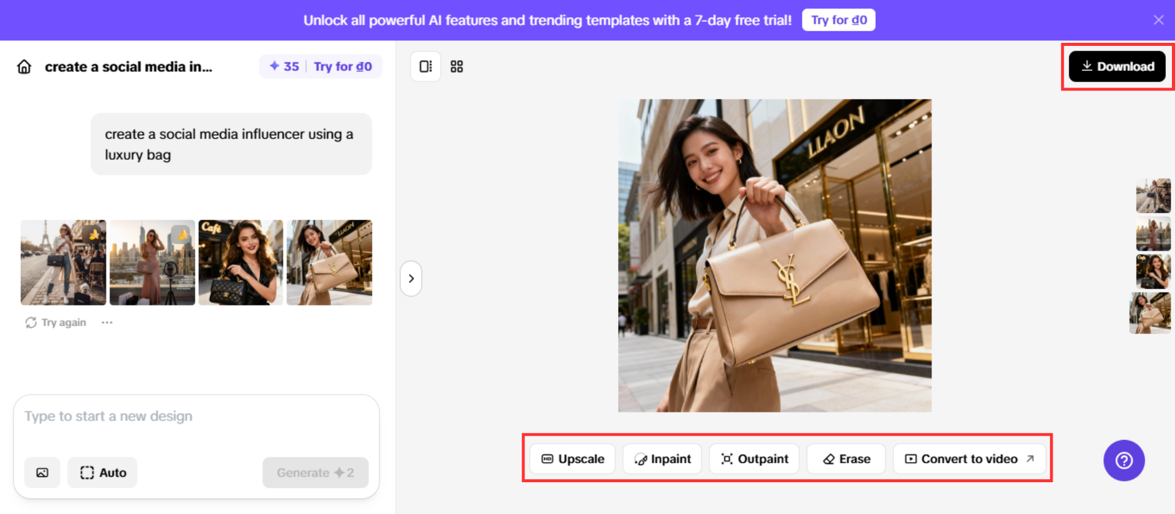Click the prompt message about luxury bag

click(231, 144)
